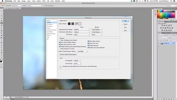Viewport: 177px width, 100px height.
Task: Select the Eraser tool
Action: (1, 35)
